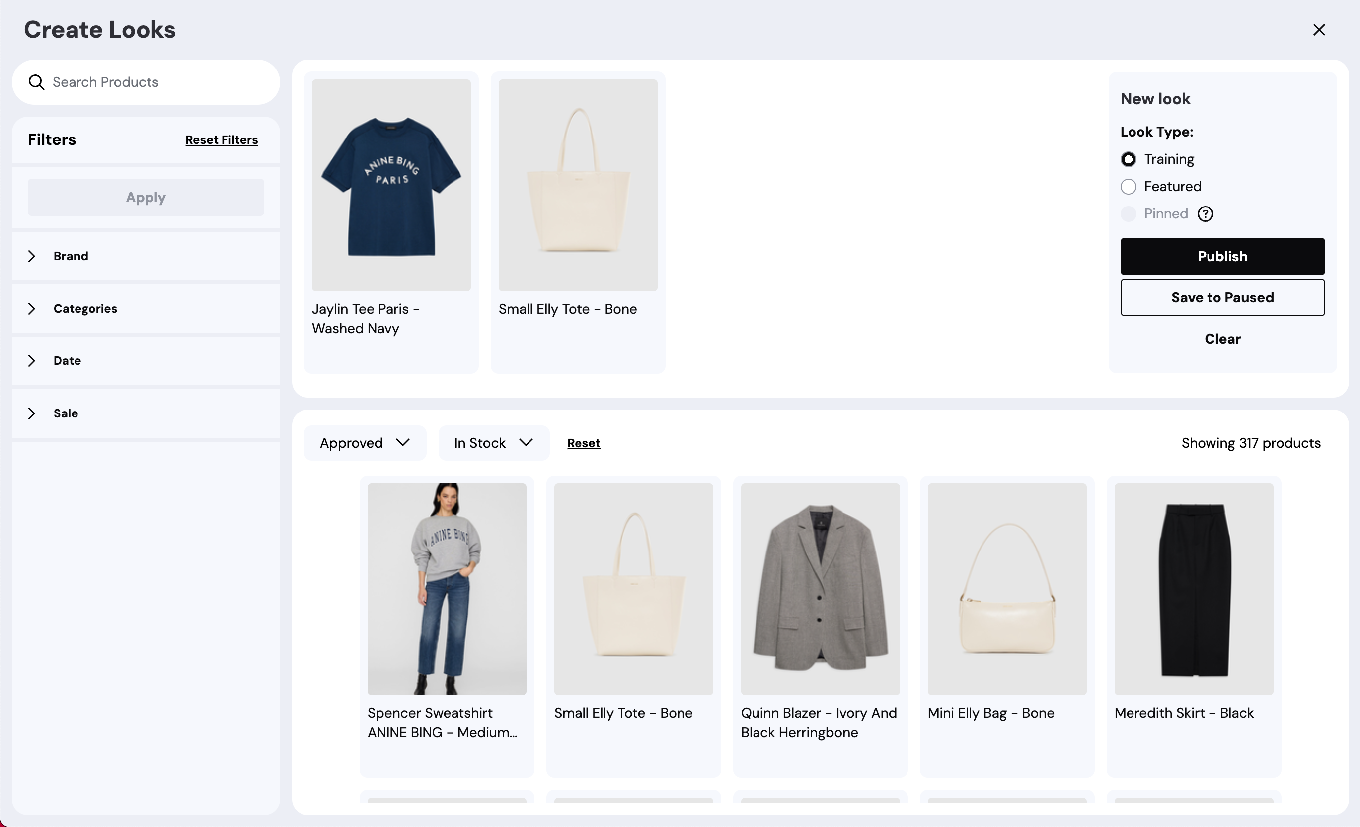Click Small Elly Tote image in the look
The height and width of the screenshot is (827, 1360).
pos(578,185)
